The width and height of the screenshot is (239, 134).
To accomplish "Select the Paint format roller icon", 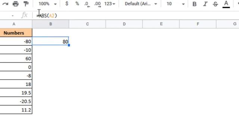I will pyautogui.click(x=26, y=4).
